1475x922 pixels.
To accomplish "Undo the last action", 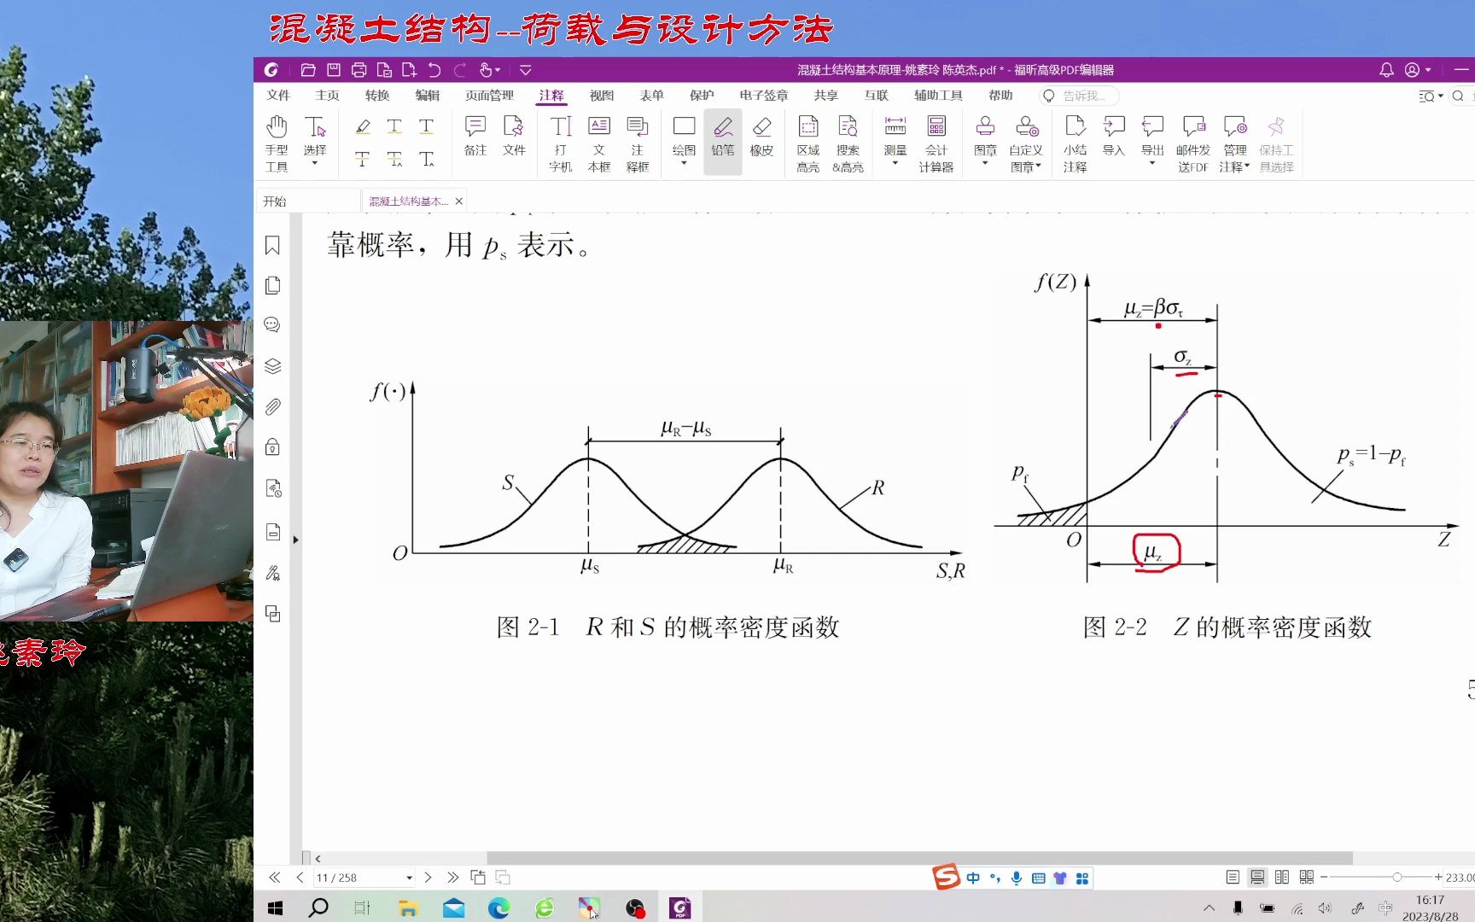I will [x=434, y=70].
